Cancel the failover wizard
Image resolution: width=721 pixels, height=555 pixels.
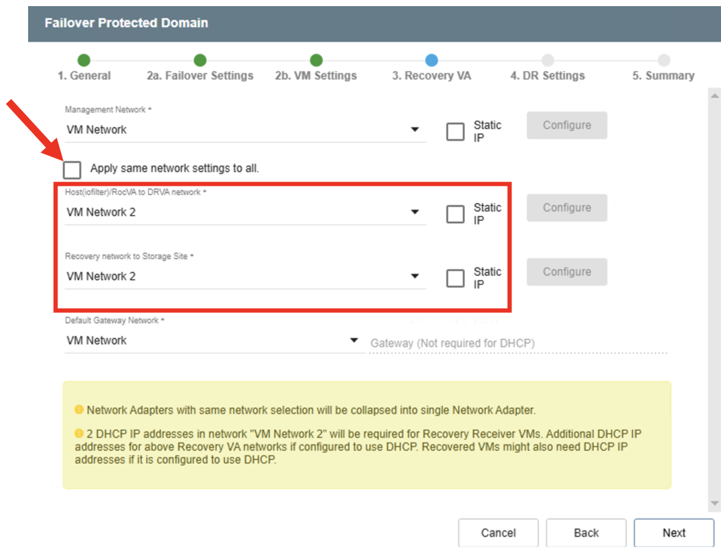tap(498, 532)
